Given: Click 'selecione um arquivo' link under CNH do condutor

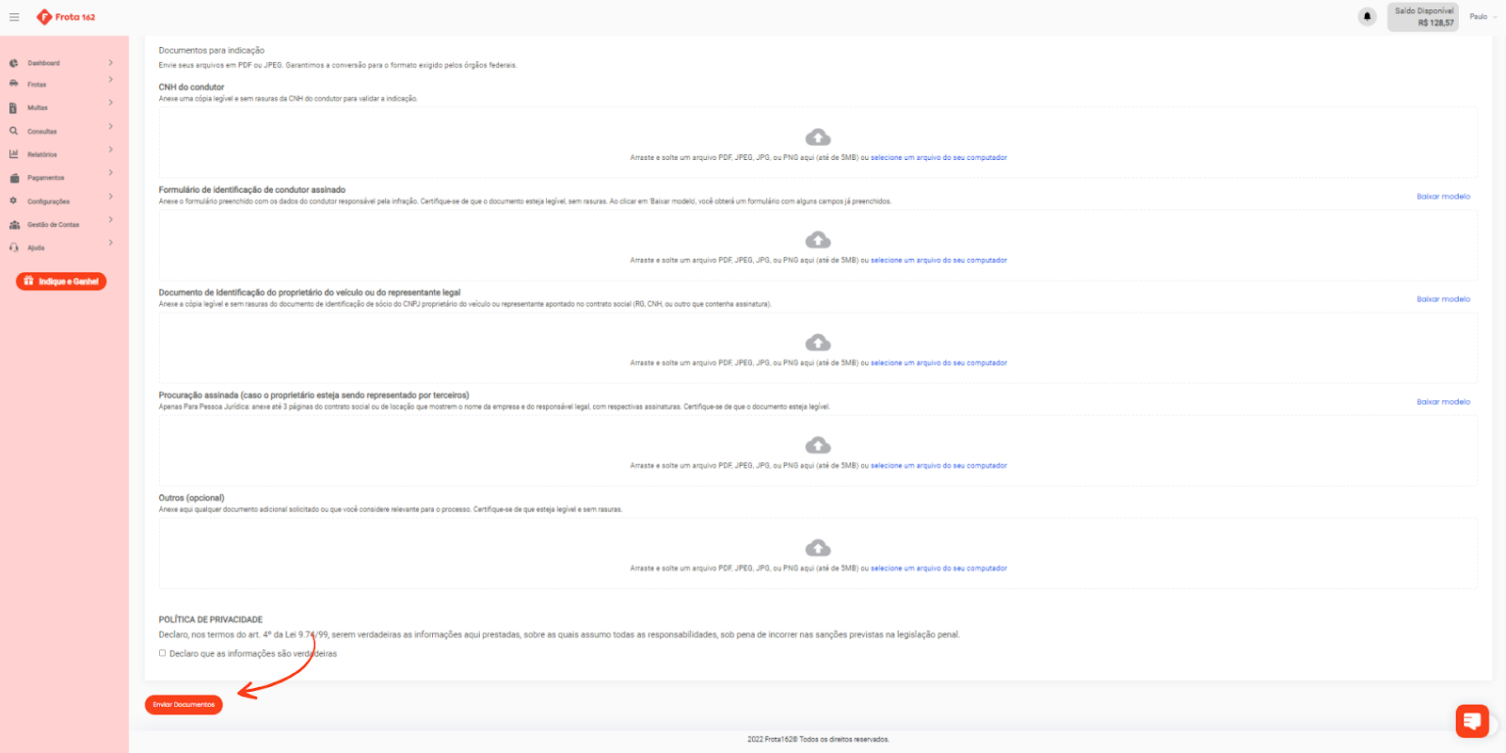Looking at the screenshot, I should click(x=938, y=158).
